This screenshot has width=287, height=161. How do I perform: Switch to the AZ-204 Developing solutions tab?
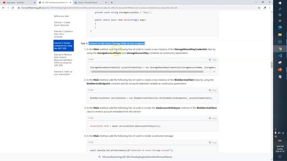point(55,3)
